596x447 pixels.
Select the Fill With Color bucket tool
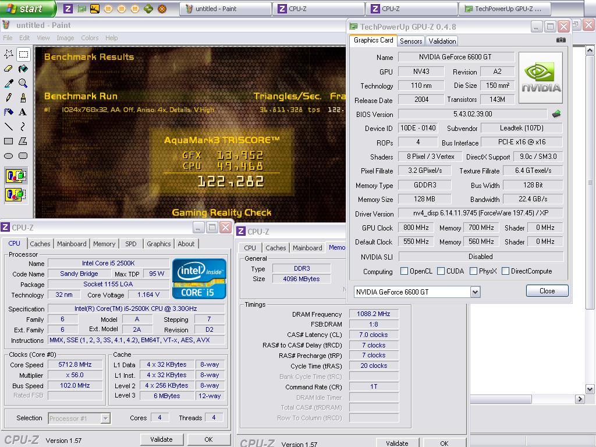23,69
